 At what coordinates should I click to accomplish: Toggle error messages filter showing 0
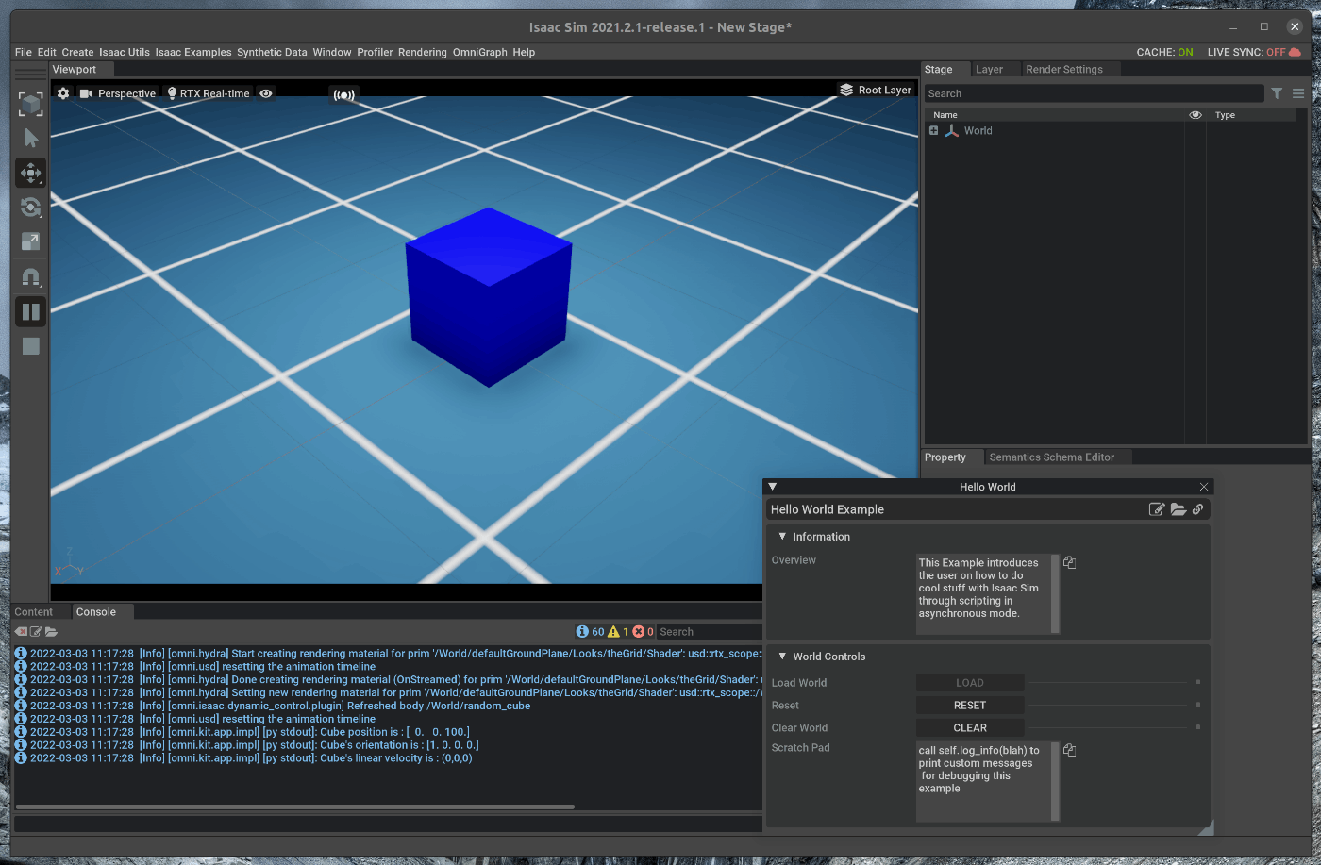point(644,632)
